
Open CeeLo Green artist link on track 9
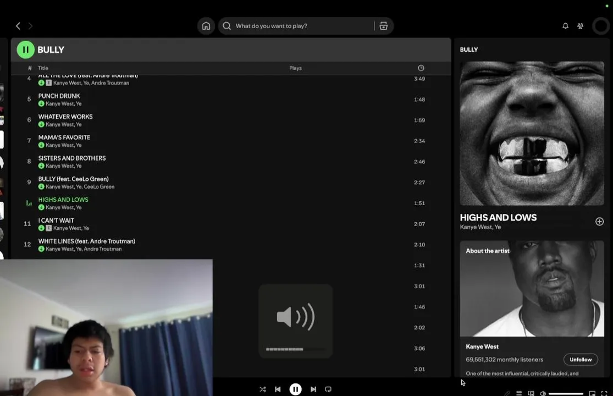pos(99,187)
